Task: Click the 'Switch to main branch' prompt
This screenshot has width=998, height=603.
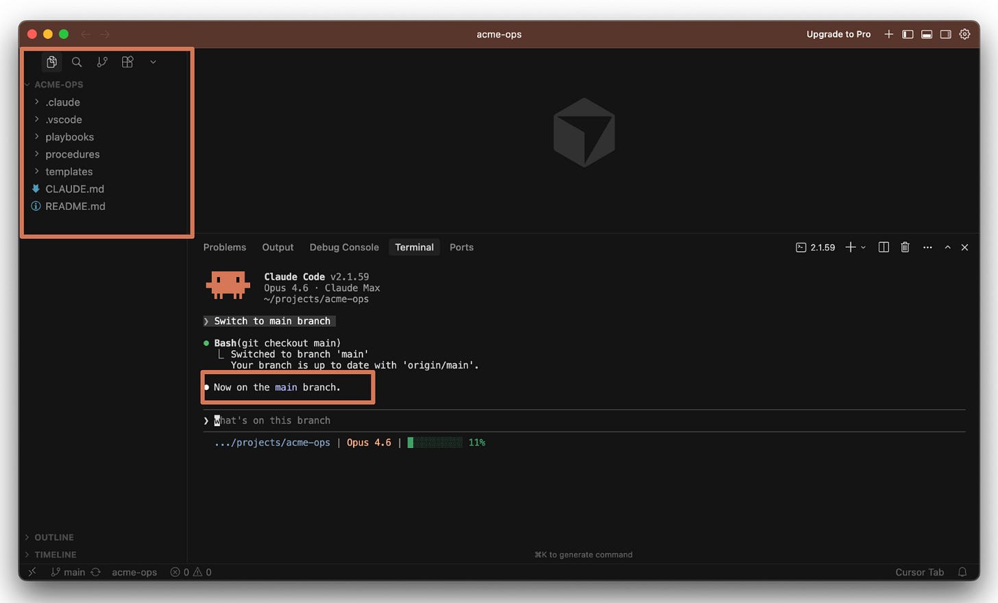Action: pos(269,321)
